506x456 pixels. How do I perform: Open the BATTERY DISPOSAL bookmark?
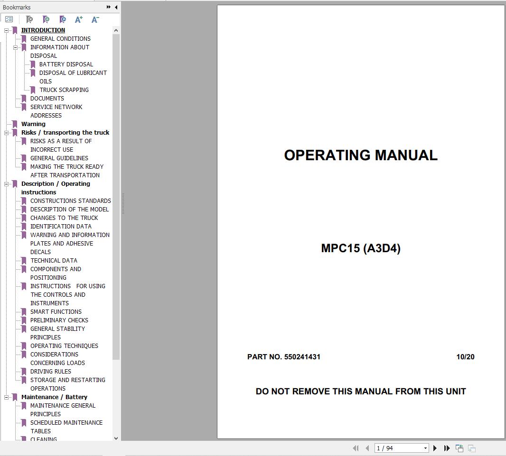pyautogui.click(x=66, y=64)
